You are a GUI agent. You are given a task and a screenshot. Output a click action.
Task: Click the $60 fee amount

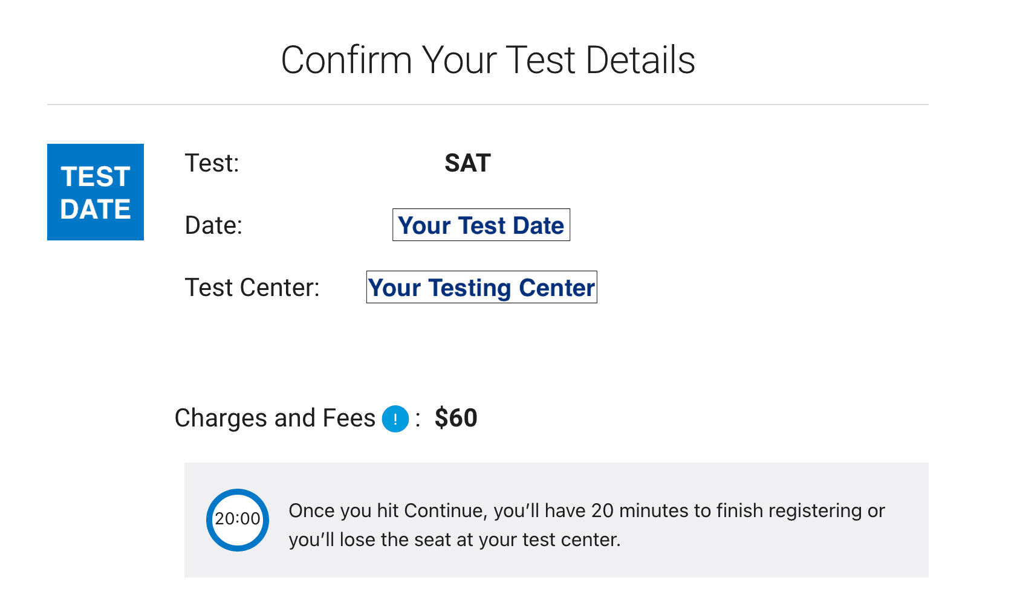coord(456,418)
